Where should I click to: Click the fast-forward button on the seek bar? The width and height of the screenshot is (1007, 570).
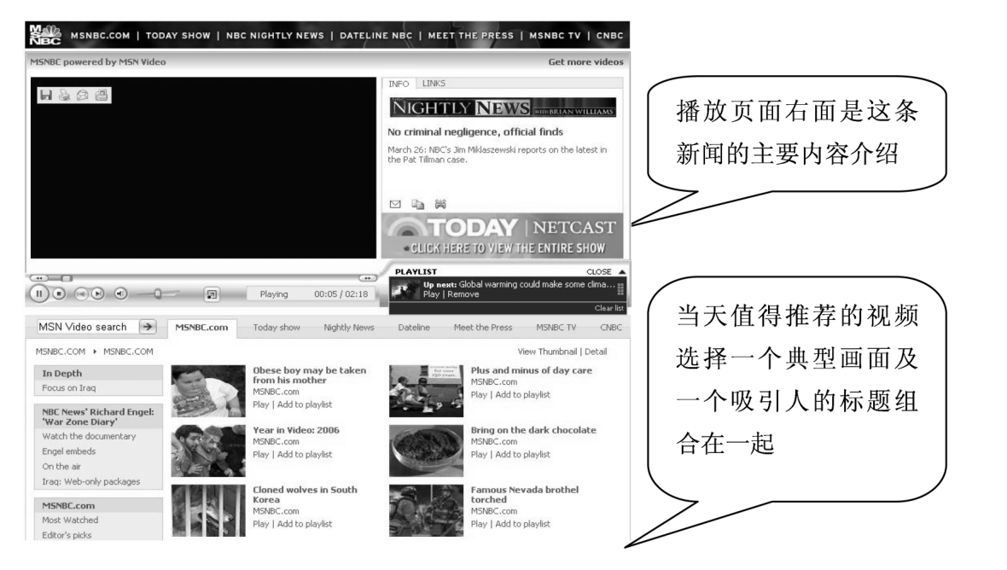367,278
